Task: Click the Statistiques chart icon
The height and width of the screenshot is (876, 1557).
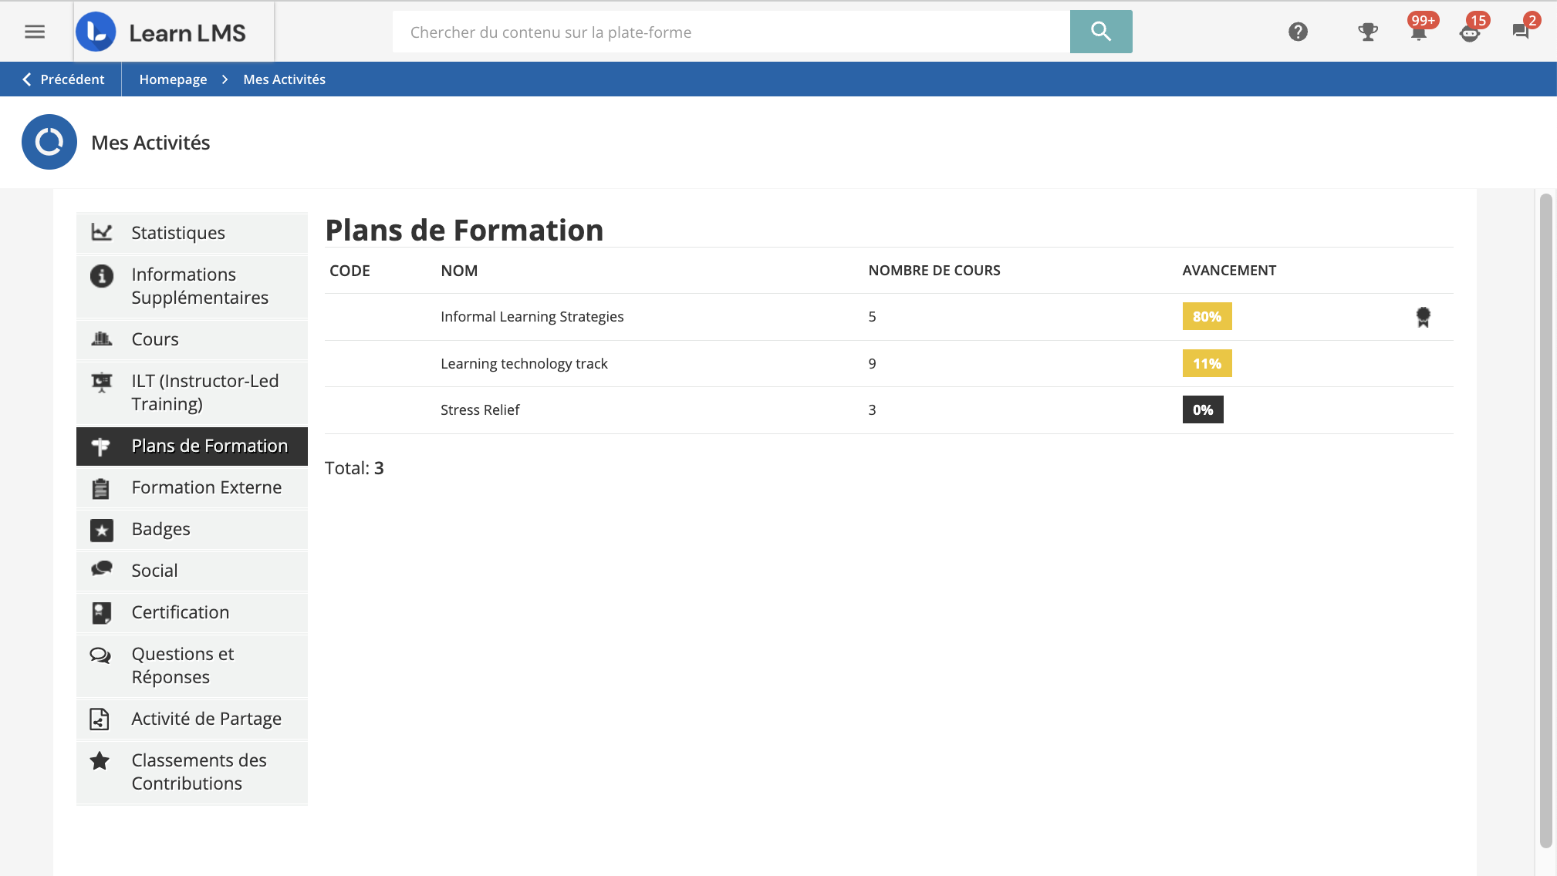Action: click(102, 232)
